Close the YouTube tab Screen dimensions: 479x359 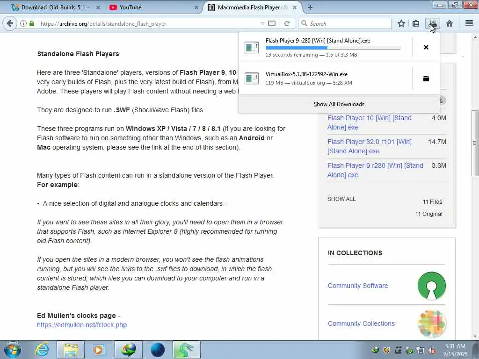point(196,7)
